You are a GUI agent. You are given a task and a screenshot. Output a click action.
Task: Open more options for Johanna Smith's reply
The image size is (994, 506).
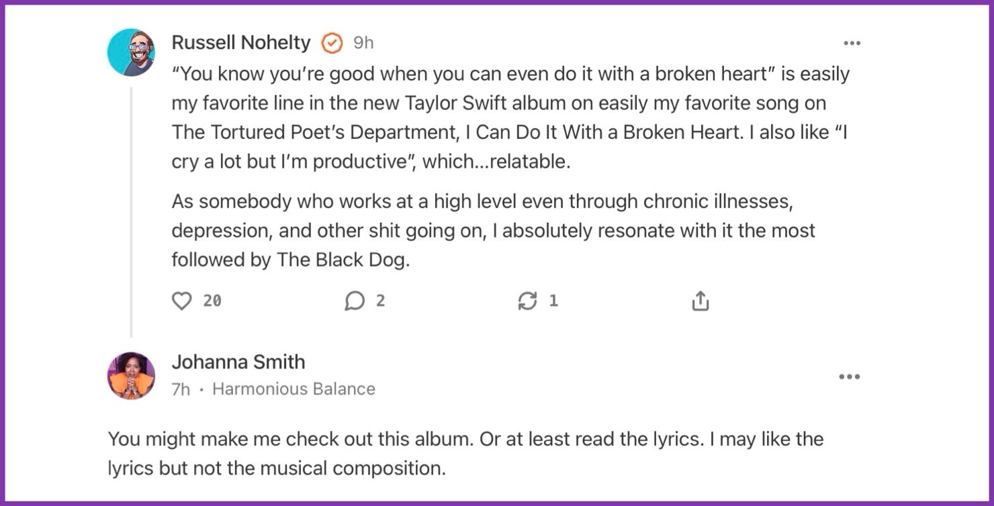pos(849,376)
